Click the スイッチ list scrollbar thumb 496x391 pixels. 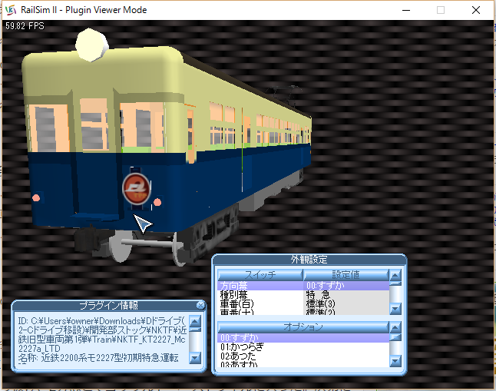click(x=395, y=283)
